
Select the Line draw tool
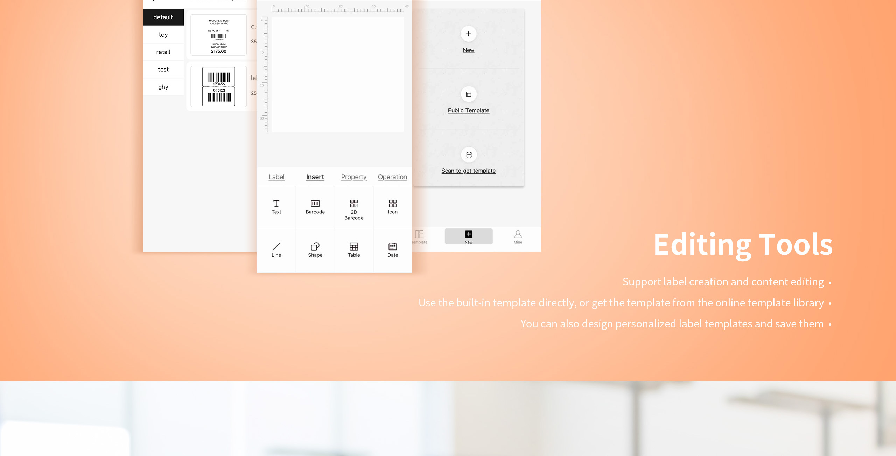pos(277,249)
